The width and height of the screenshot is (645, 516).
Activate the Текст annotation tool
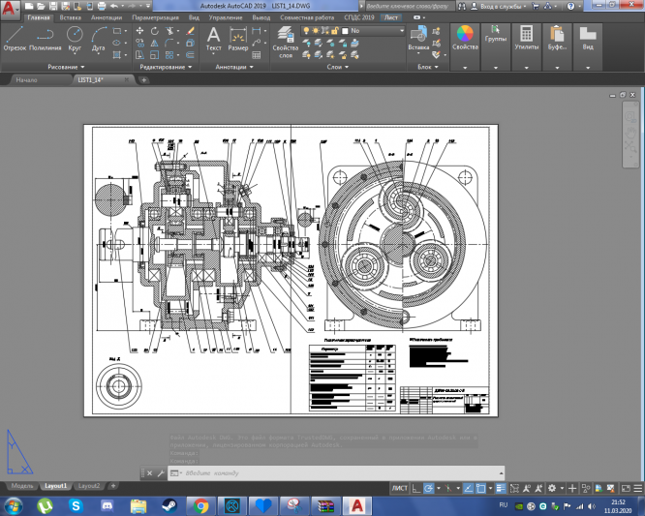coord(213,38)
